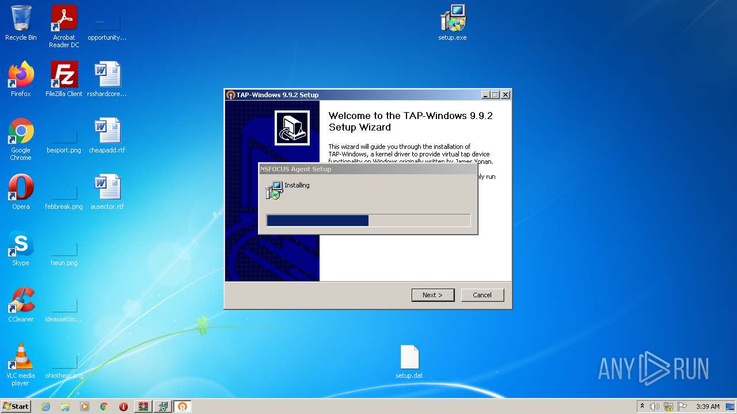This screenshot has height=414, width=737.
Task: Switch to the setup installer taskbar item
Action: click(x=163, y=407)
